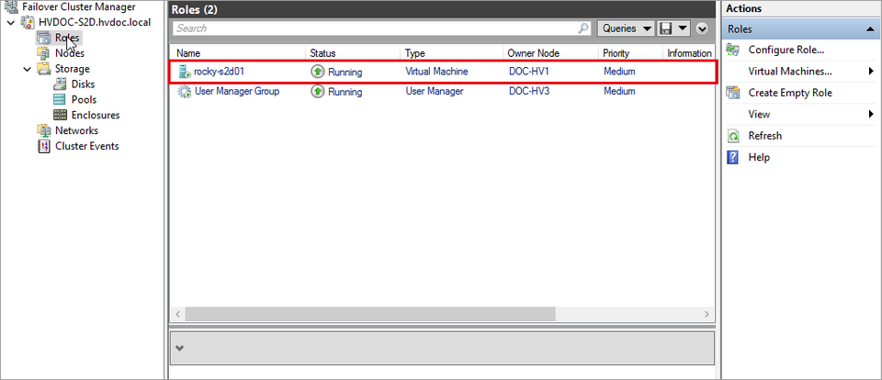
Task: Expand the round chevron next to Queries
Action: coord(701,28)
